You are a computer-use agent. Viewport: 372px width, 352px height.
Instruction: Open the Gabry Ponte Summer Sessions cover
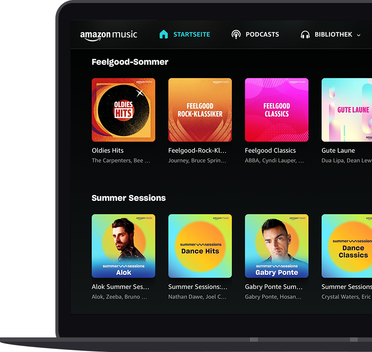(x=276, y=246)
